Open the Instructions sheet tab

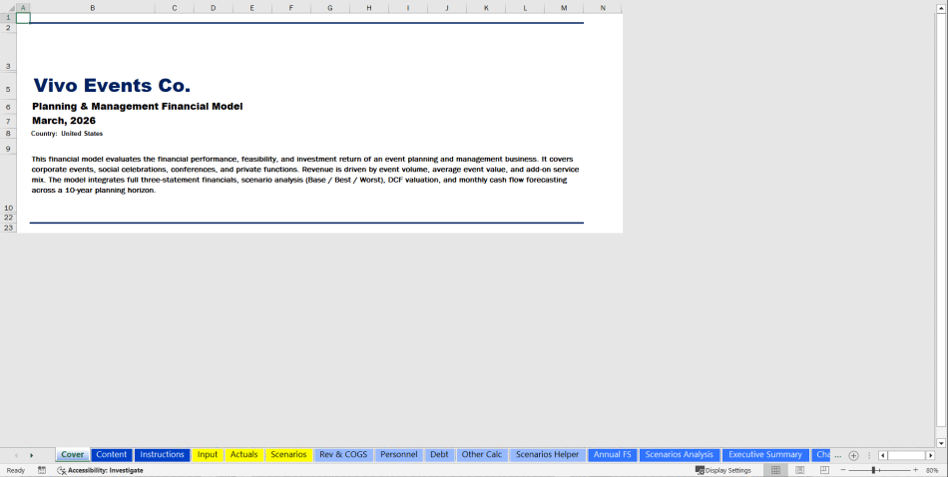(x=162, y=455)
